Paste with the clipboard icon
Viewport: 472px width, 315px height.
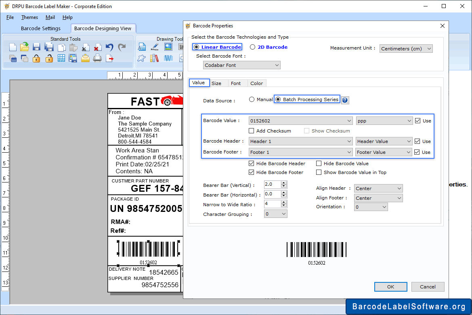point(73,48)
